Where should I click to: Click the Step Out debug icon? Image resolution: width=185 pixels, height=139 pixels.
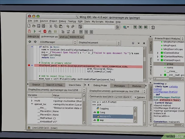click(73, 32)
